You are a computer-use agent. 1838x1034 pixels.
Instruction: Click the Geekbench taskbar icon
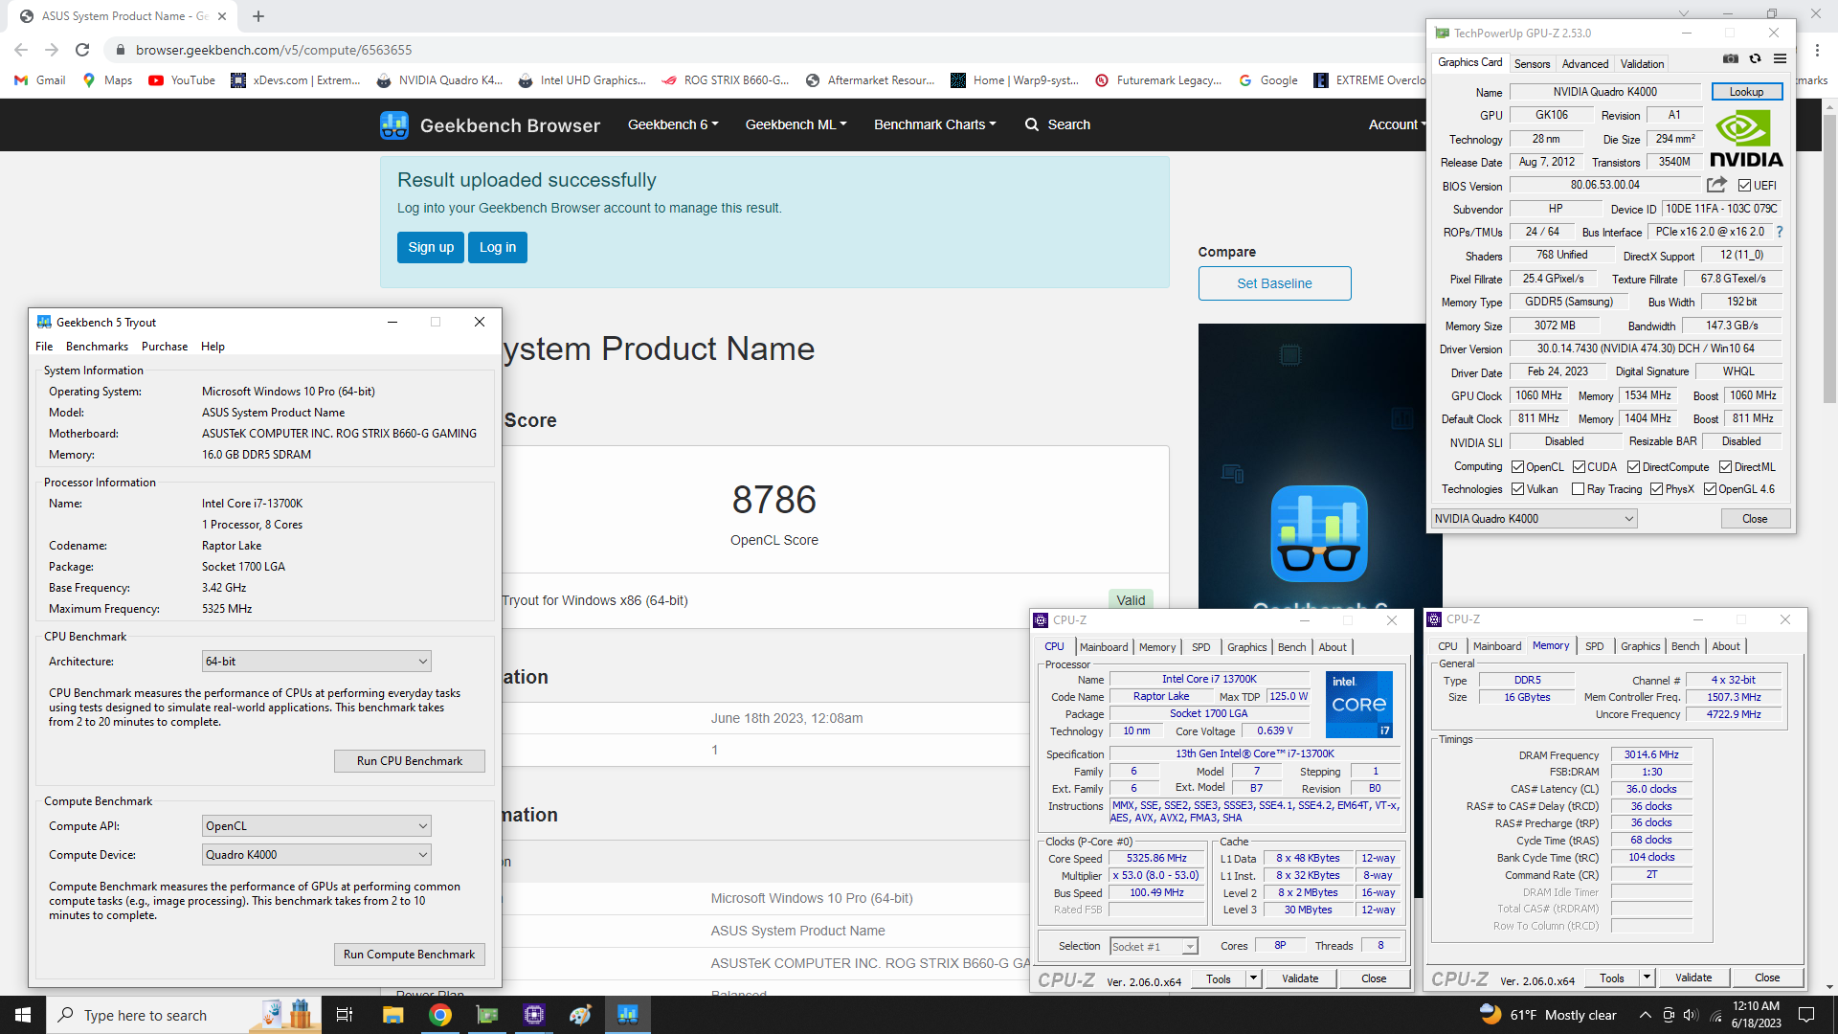point(628,1015)
